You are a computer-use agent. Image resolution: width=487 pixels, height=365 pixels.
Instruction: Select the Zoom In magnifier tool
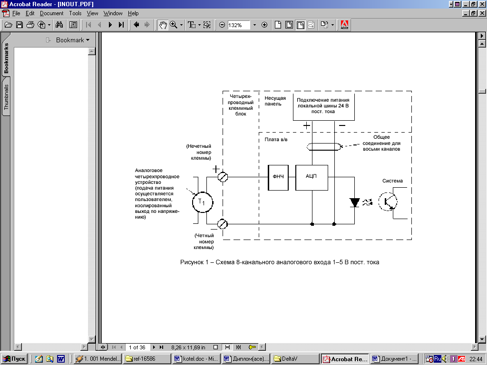coord(174,25)
